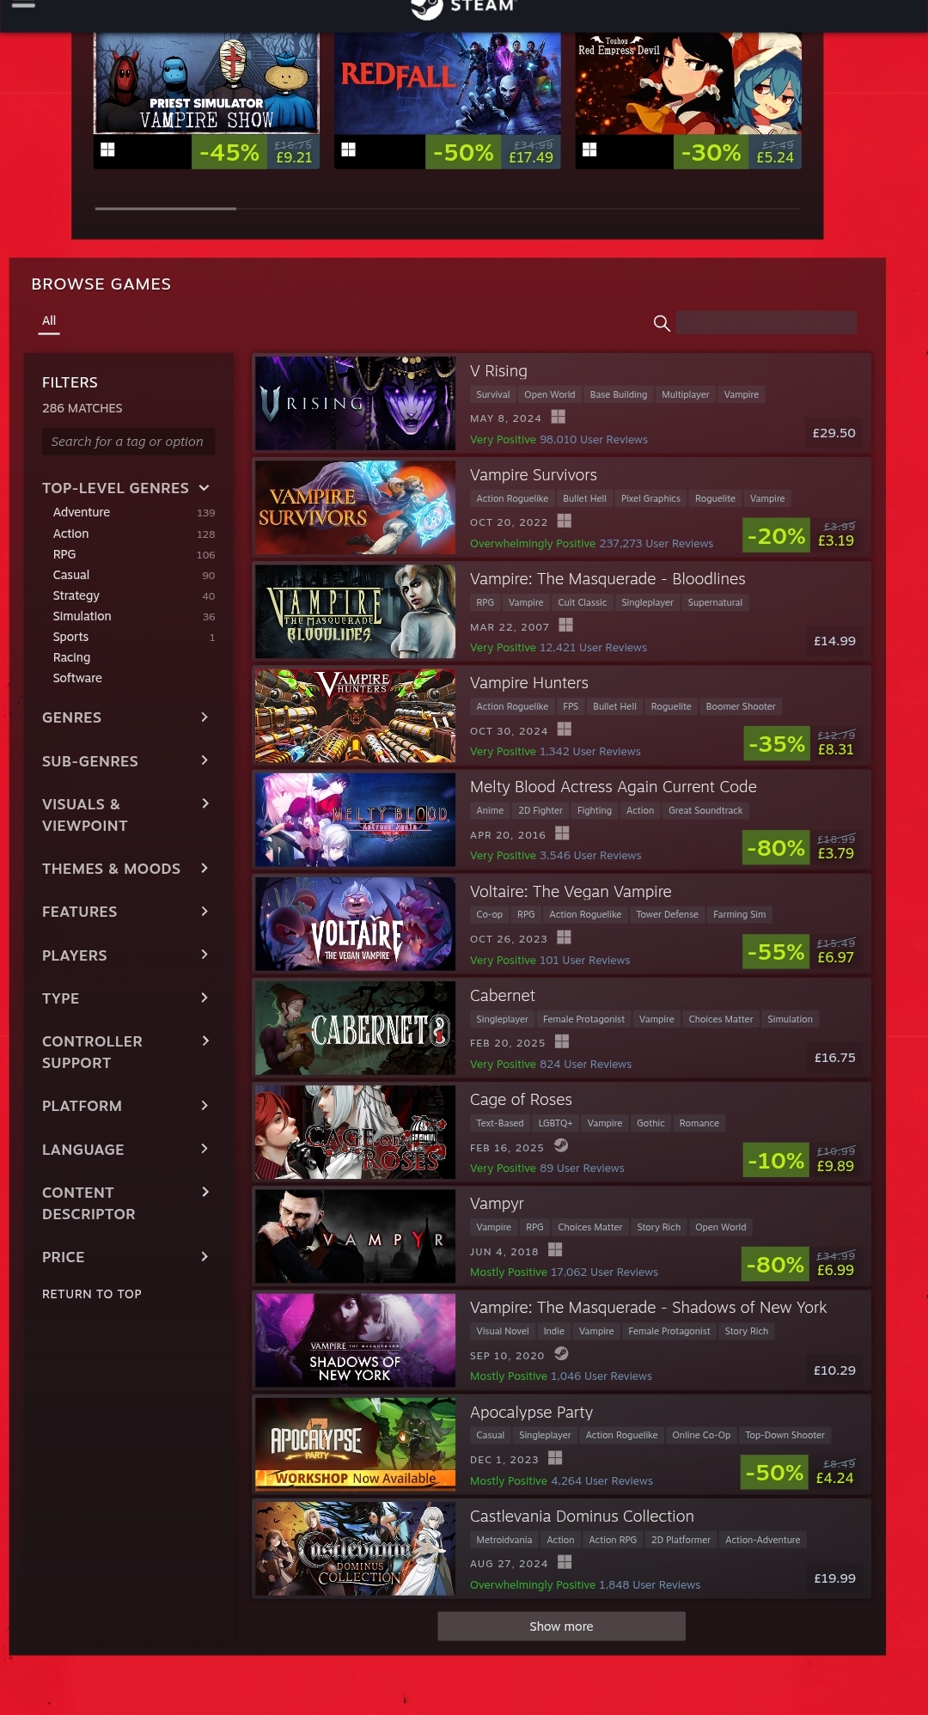Click Windows platform icon on V Rising
The width and height of the screenshot is (928, 1715).
(x=558, y=417)
